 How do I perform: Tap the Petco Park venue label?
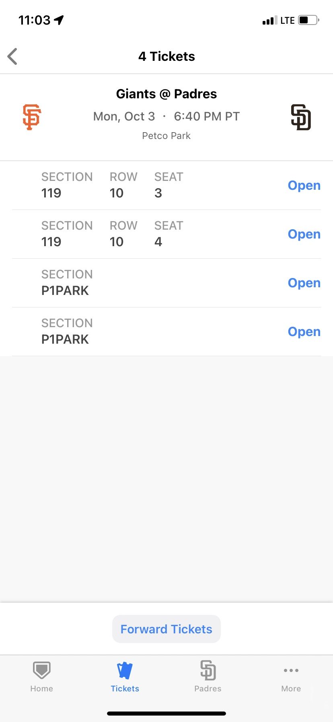click(166, 136)
